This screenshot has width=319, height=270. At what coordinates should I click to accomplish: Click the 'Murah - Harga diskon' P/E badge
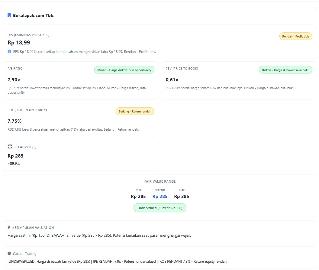point(124,70)
